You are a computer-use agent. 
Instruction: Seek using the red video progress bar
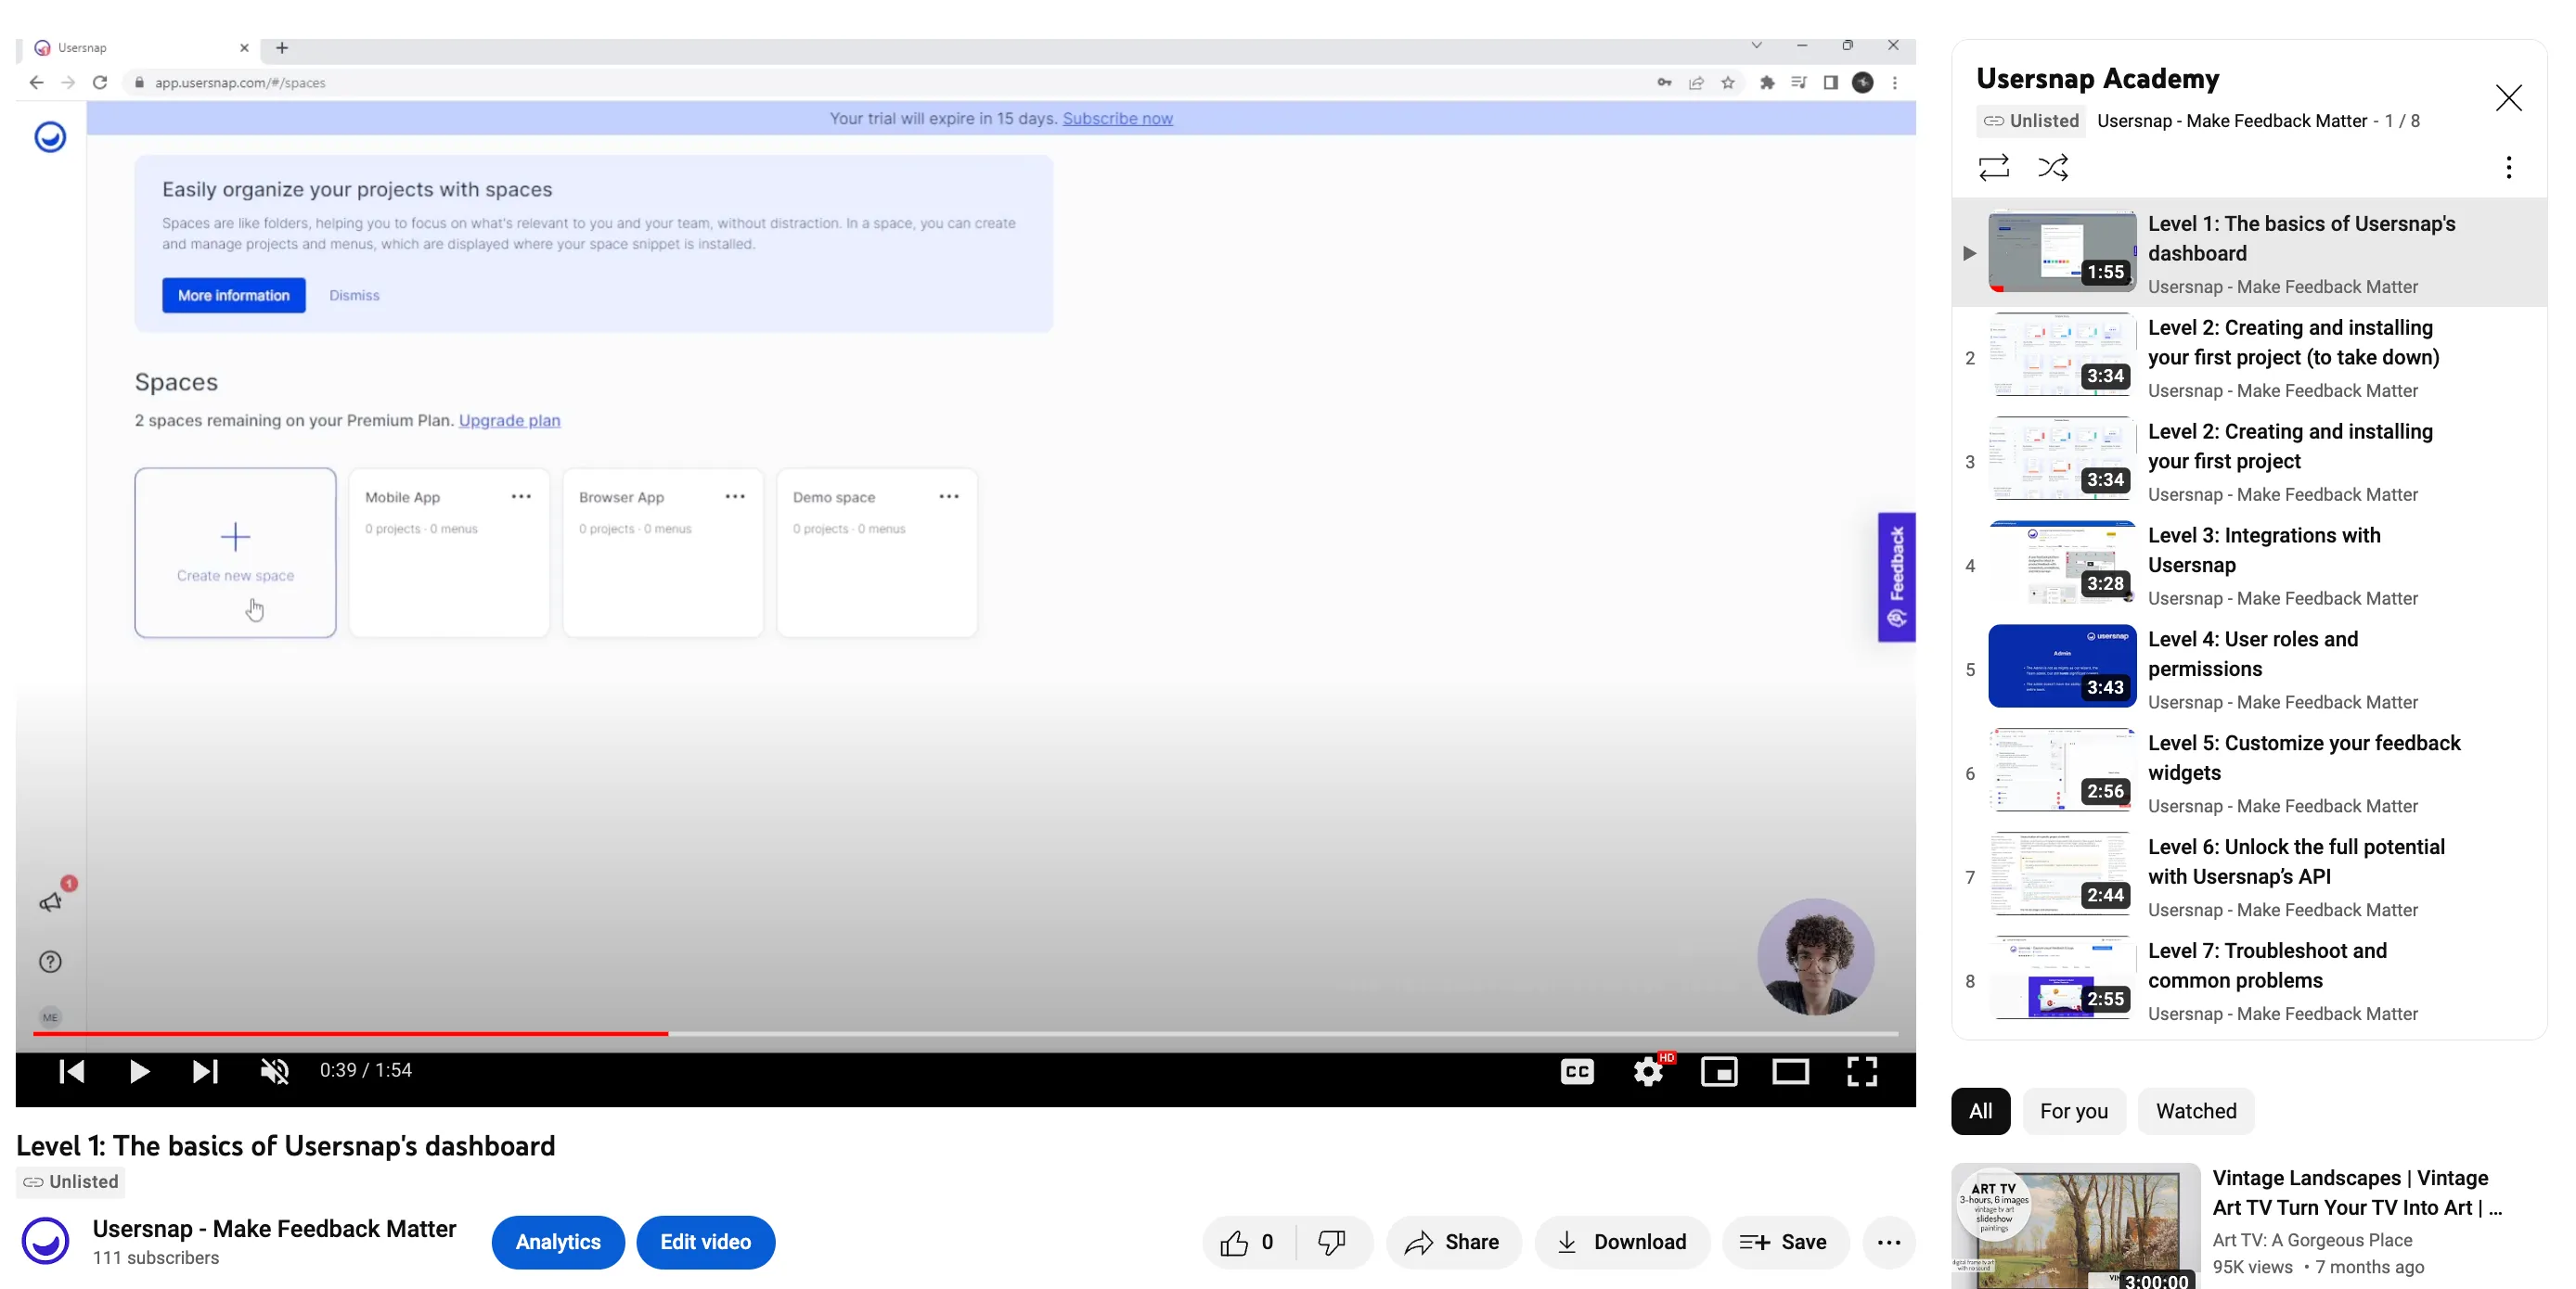point(667,1035)
